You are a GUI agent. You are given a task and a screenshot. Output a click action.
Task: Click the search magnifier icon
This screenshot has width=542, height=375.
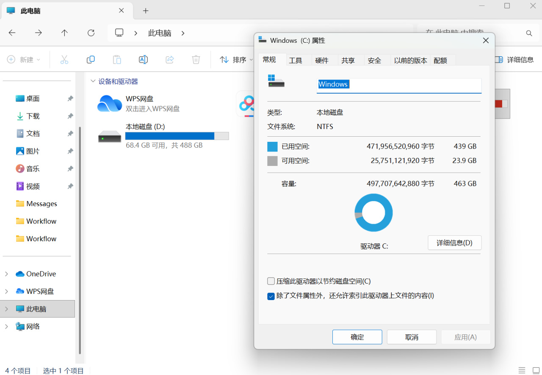coord(529,33)
